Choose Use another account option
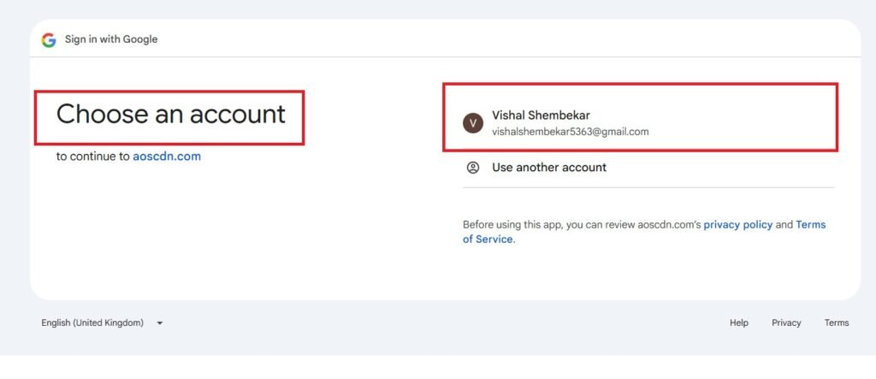876x379 pixels. (548, 168)
